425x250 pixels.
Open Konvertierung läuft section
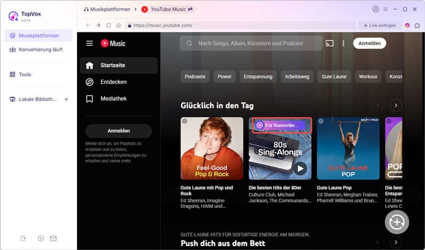38,49
